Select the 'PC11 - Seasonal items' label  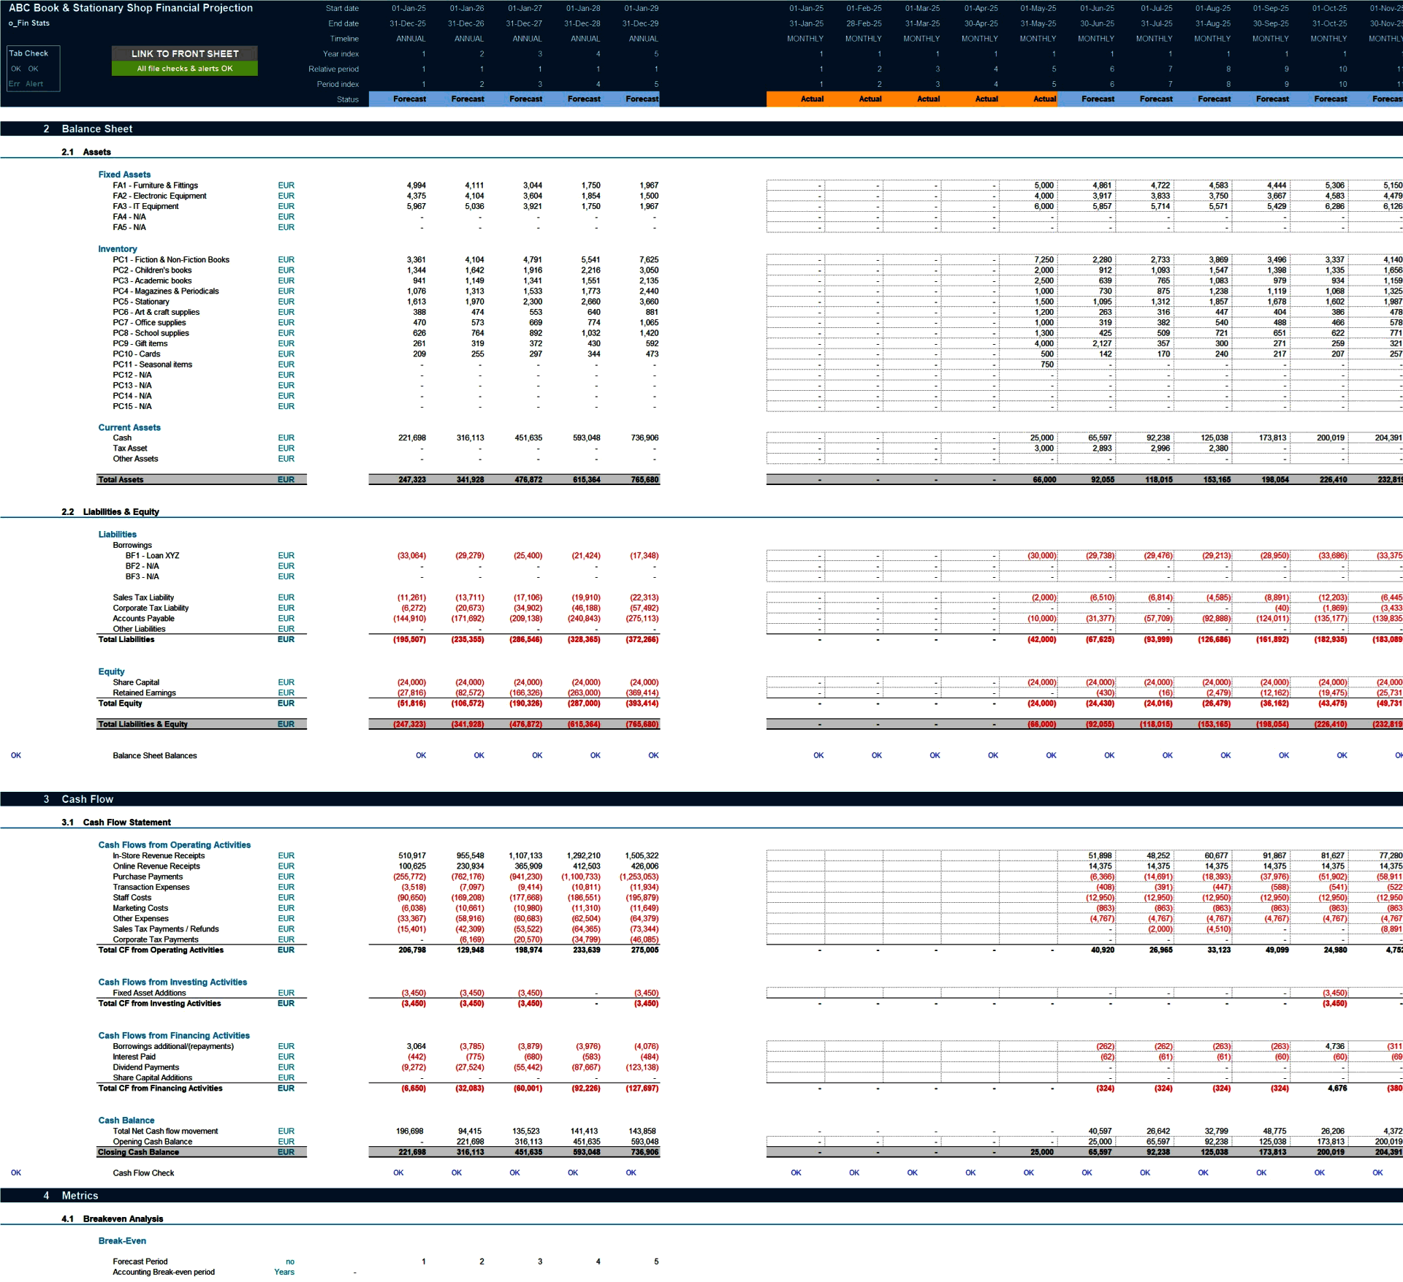click(153, 365)
